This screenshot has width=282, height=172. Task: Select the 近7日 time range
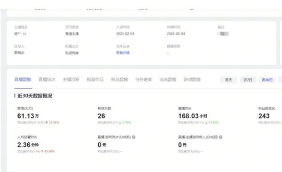click(248, 80)
